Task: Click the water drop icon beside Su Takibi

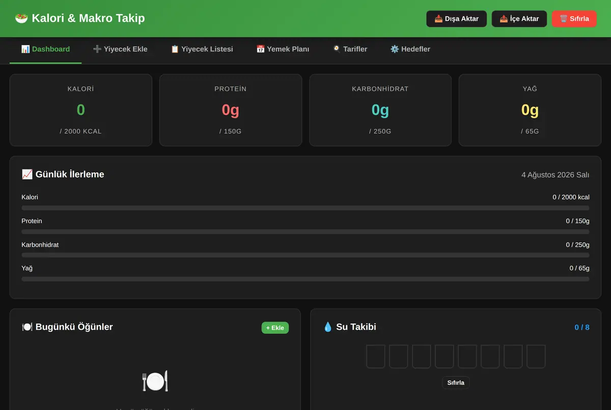Action: (328, 327)
